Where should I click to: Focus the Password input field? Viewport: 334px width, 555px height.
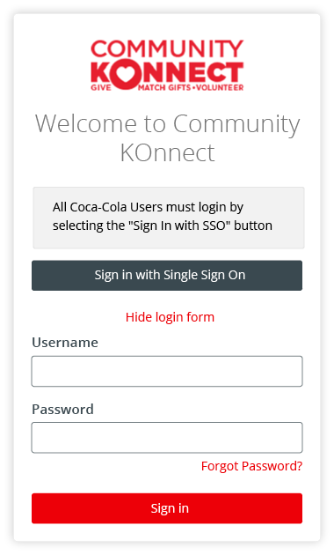(x=167, y=438)
